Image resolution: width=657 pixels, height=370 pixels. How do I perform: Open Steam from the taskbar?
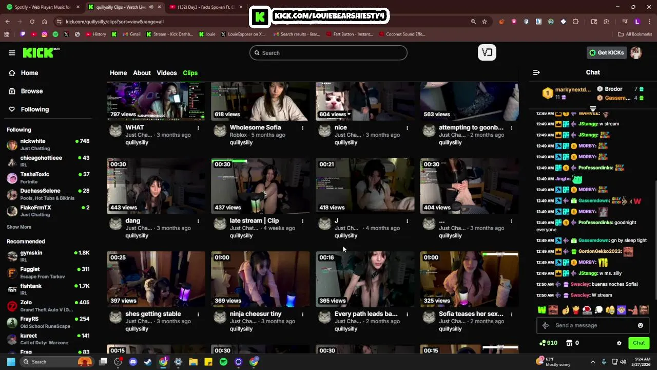coord(148,362)
